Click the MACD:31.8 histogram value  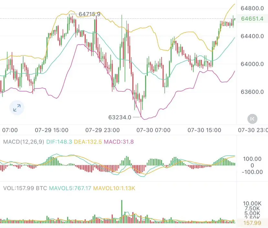pyautogui.click(x=119, y=142)
